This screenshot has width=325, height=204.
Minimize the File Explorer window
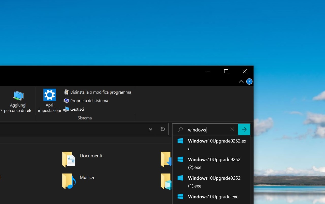pos(208,71)
